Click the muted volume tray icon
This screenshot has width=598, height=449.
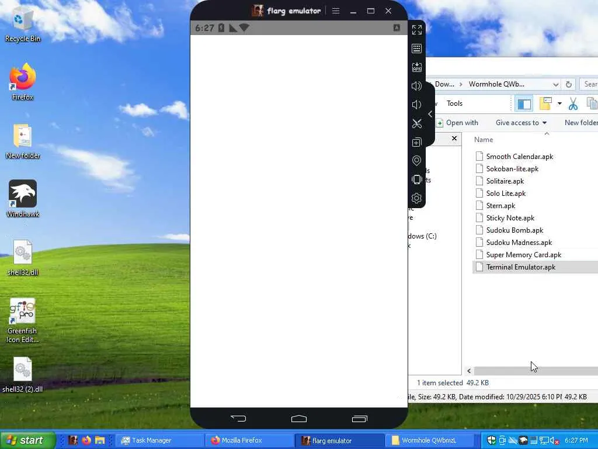(x=554, y=441)
